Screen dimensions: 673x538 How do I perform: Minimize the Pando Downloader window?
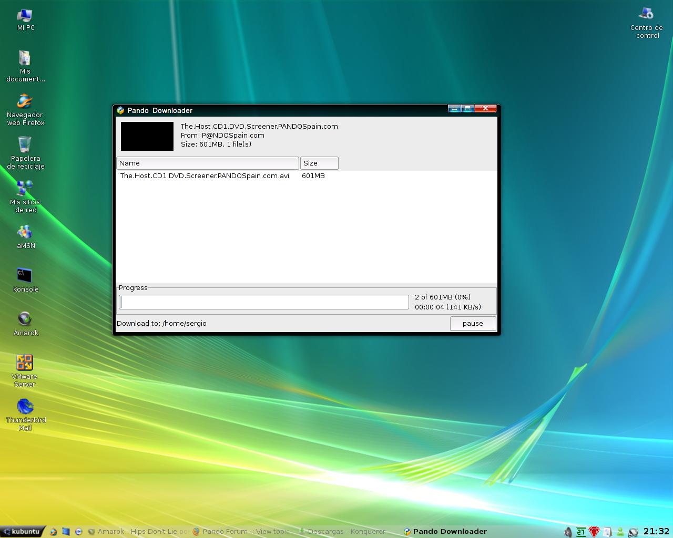point(454,108)
